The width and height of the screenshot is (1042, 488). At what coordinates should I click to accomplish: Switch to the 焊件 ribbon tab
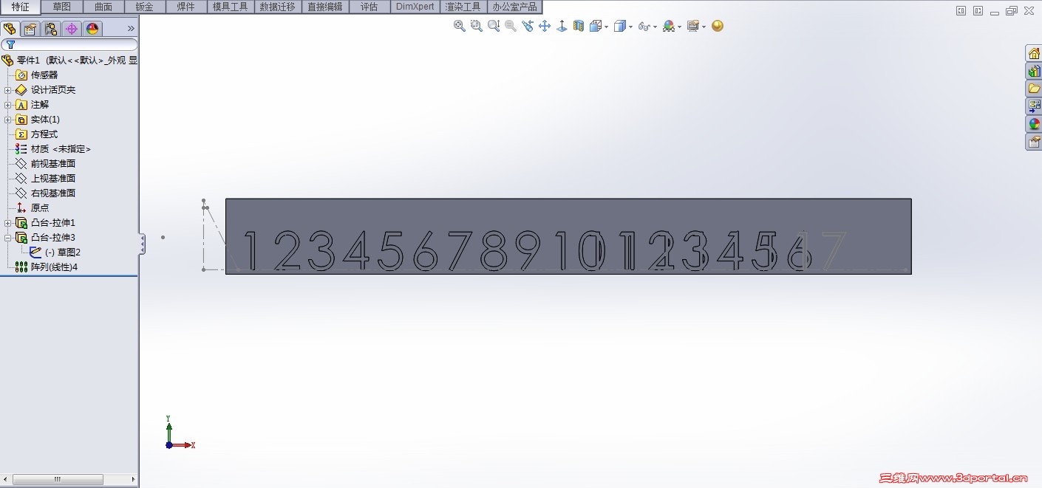pyautogui.click(x=186, y=7)
